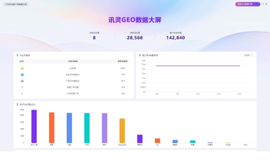Click the gold rank 1 medal icon

click(x=22, y=68)
